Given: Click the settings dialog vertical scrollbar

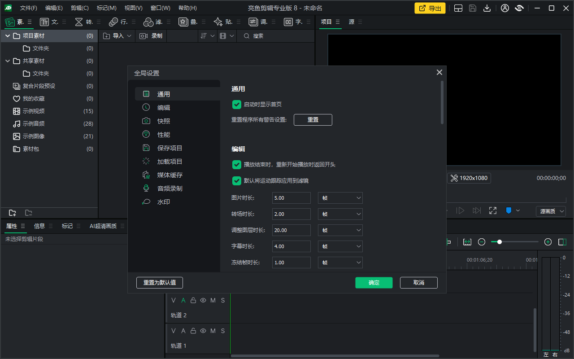Looking at the screenshot, I should coord(442,102).
